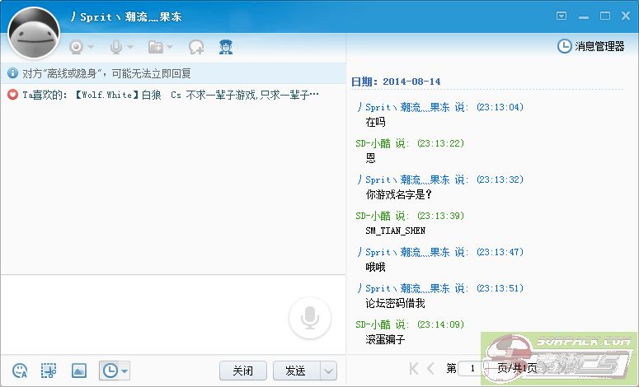The height and width of the screenshot is (387, 639).
Task: Click the create discussion group icon
Action: (x=196, y=47)
